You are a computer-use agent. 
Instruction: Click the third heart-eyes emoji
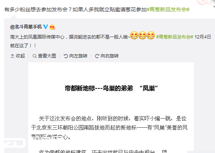click(x=151, y=36)
